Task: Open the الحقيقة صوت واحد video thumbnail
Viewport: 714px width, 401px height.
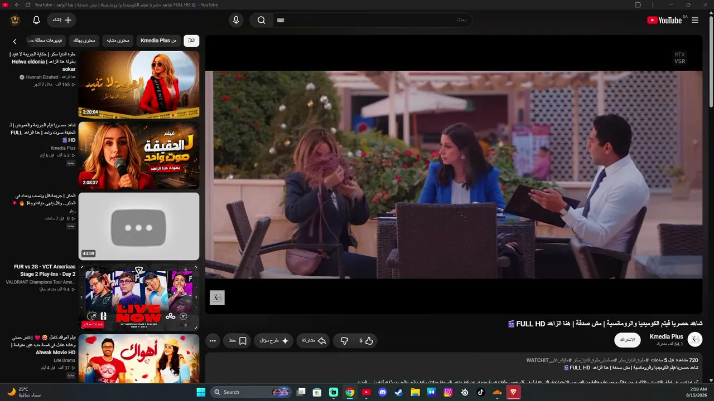Action: (139, 155)
